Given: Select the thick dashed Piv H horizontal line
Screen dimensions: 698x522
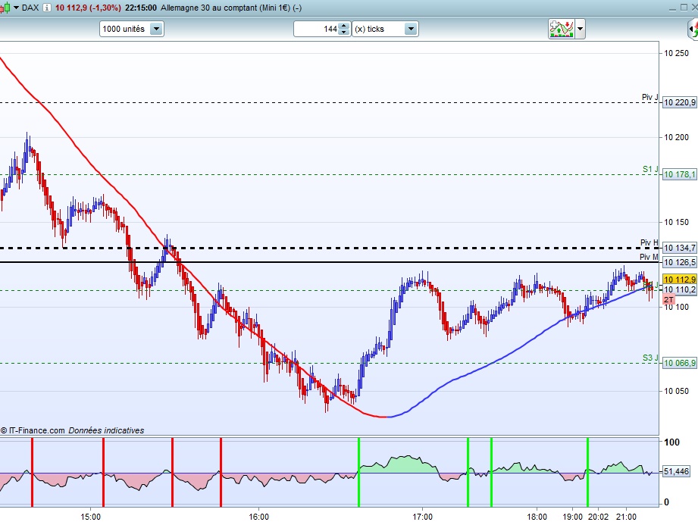Looking at the screenshot, I should click(330, 248).
